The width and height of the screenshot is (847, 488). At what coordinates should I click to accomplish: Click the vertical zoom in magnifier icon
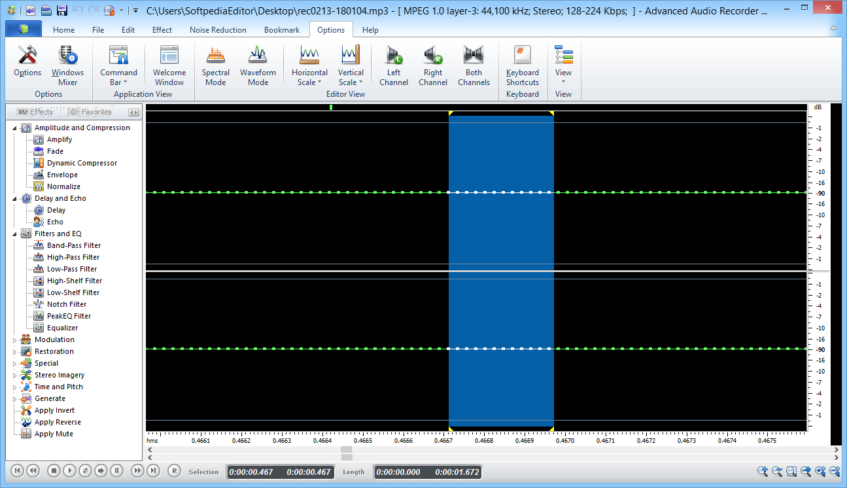click(x=820, y=471)
